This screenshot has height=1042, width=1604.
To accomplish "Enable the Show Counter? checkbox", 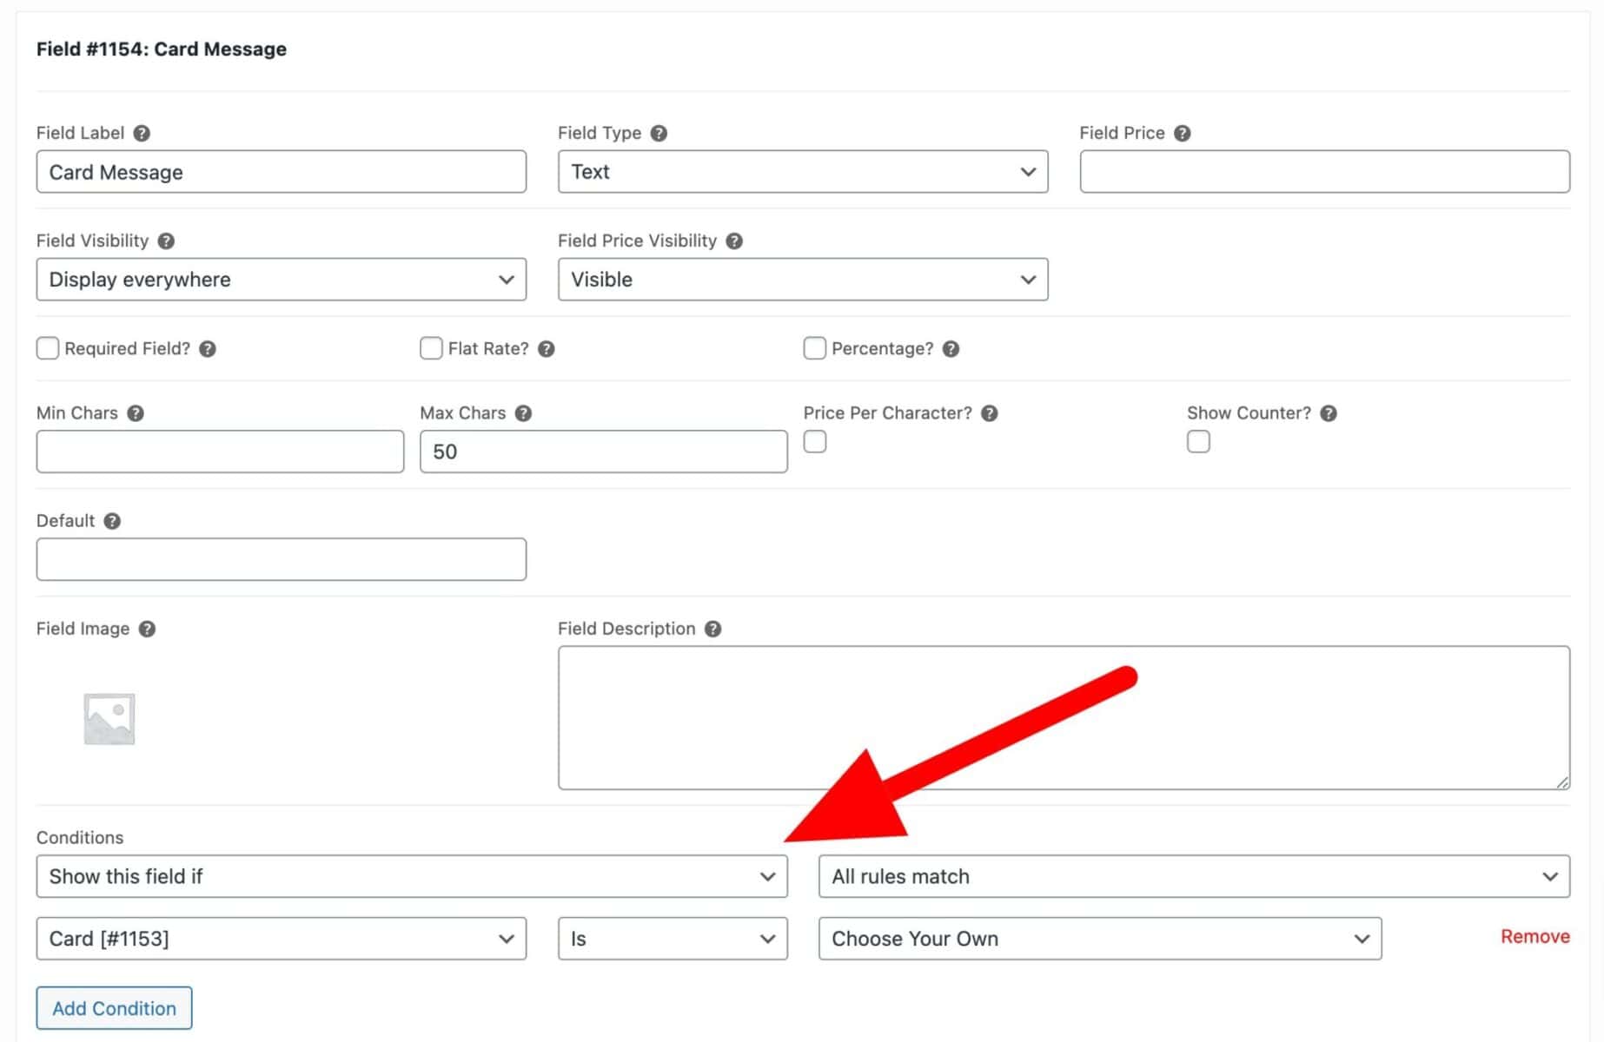I will pos(1198,442).
